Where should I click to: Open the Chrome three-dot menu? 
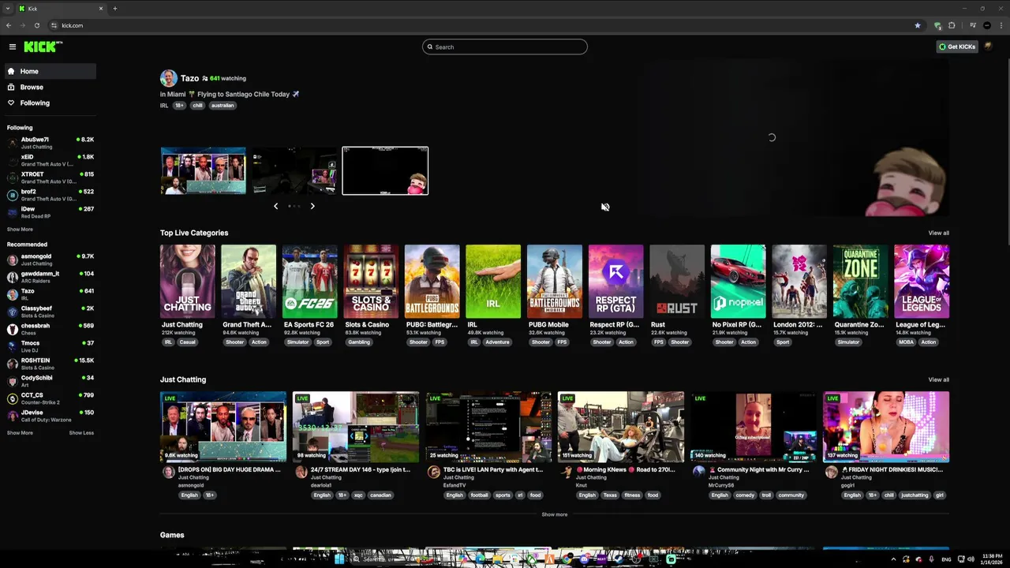click(1001, 25)
